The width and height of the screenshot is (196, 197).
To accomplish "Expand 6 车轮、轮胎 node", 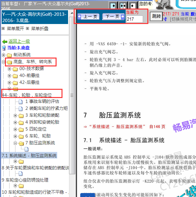I will coord(15,136).
